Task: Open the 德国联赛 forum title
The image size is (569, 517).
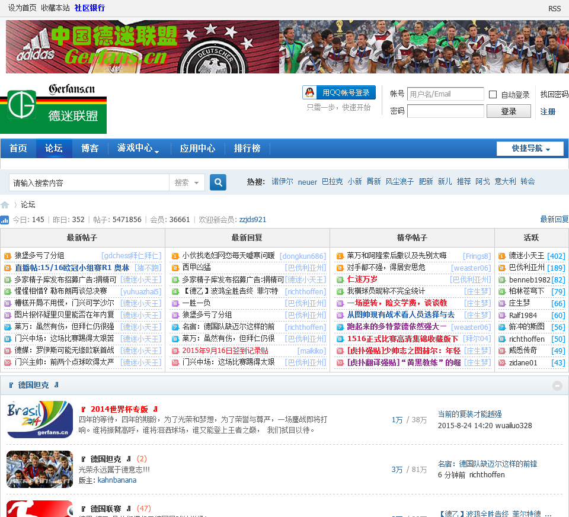Action: pyautogui.click(x=106, y=509)
